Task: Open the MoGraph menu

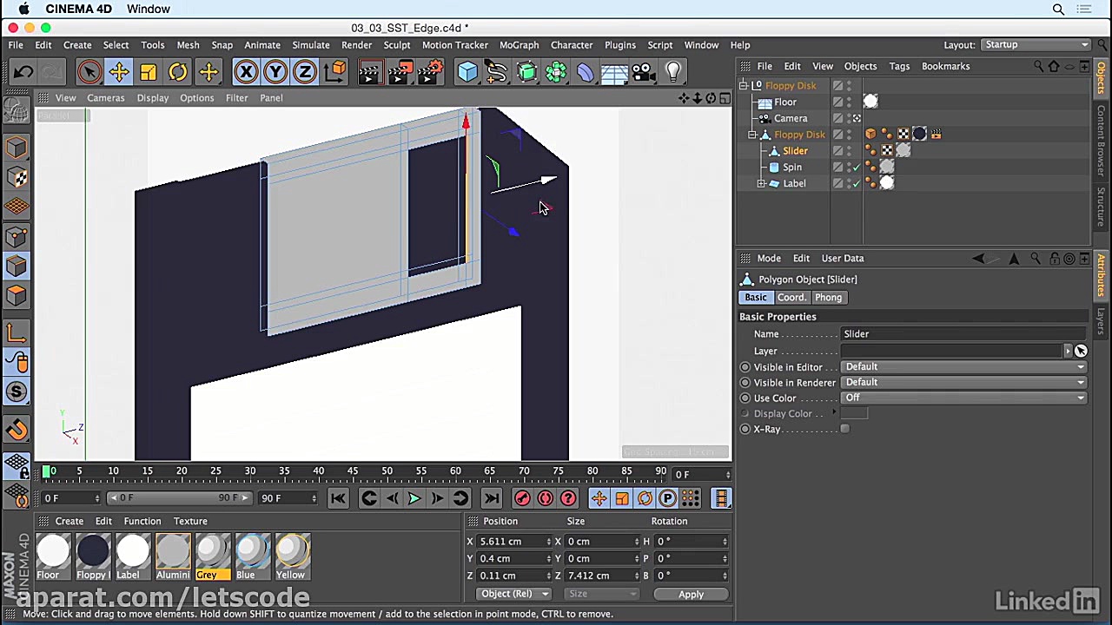Action: pyautogui.click(x=519, y=45)
